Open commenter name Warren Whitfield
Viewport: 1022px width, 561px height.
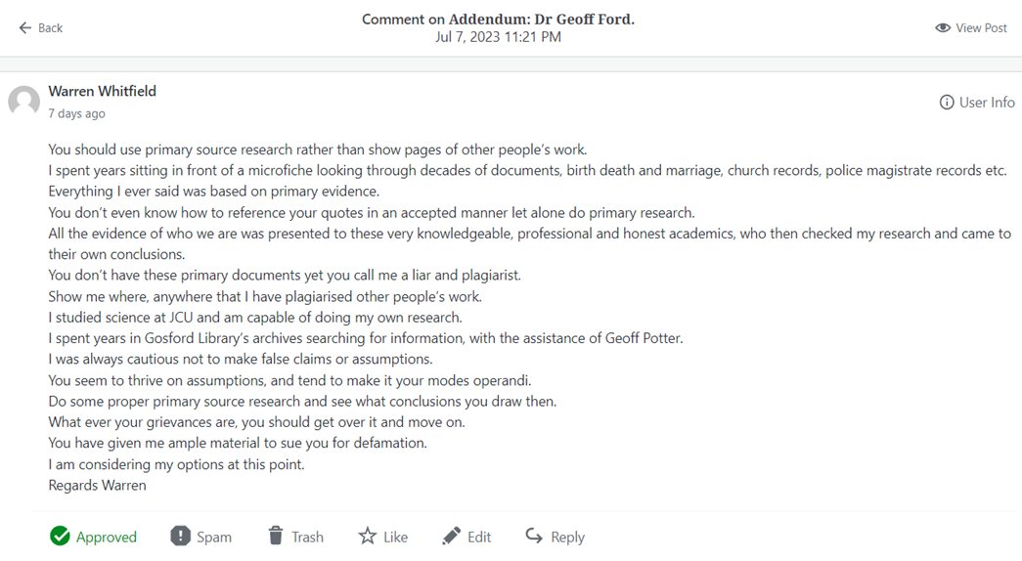click(103, 91)
